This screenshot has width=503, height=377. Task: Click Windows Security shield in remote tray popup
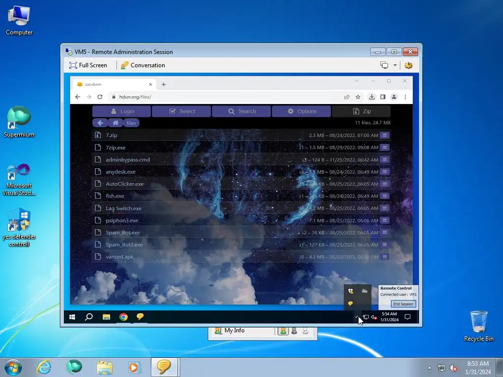(351, 291)
